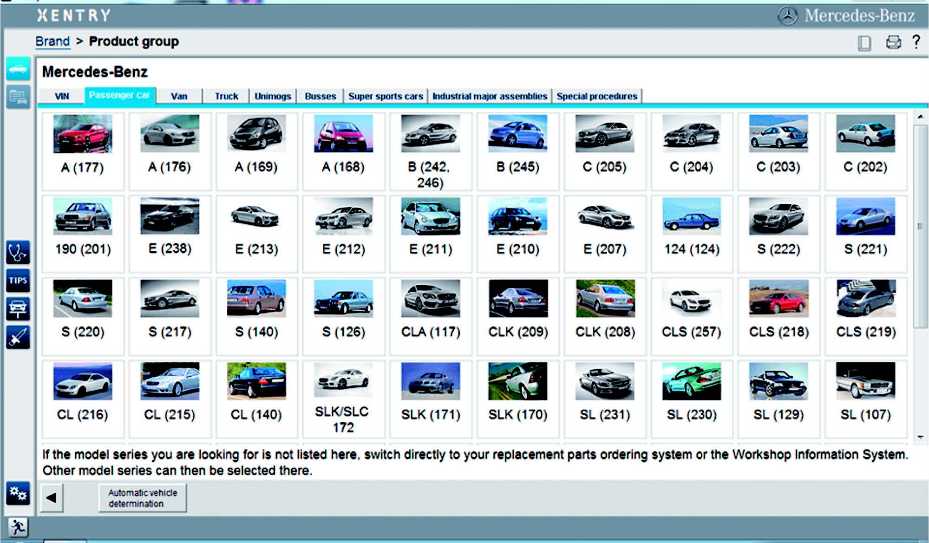The width and height of the screenshot is (929, 543).
Task: Switch to the VIN tab
Action: [61, 96]
